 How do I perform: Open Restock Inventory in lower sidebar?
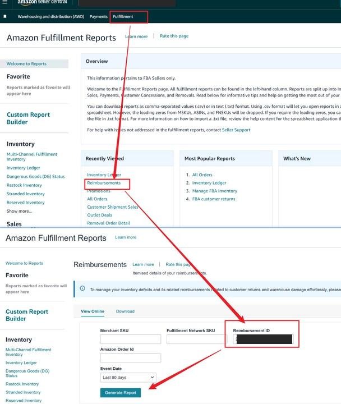coord(22,384)
